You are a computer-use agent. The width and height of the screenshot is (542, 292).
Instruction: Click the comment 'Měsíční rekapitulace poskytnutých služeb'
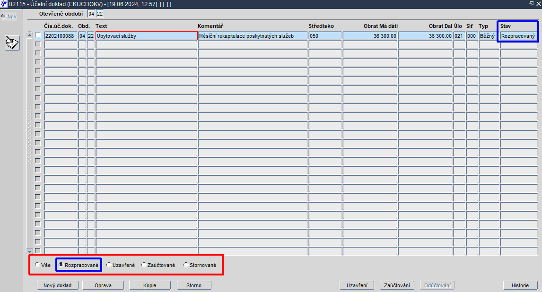point(253,36)
